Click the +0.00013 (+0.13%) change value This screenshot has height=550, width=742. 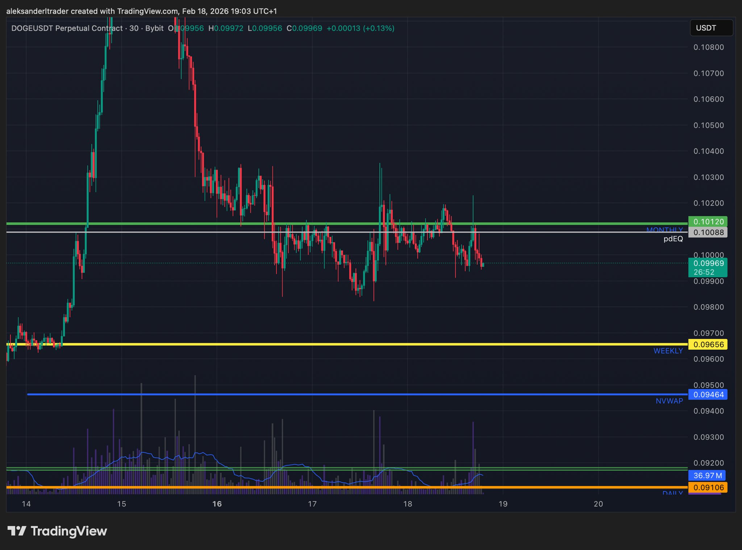(x=360, y=28)
